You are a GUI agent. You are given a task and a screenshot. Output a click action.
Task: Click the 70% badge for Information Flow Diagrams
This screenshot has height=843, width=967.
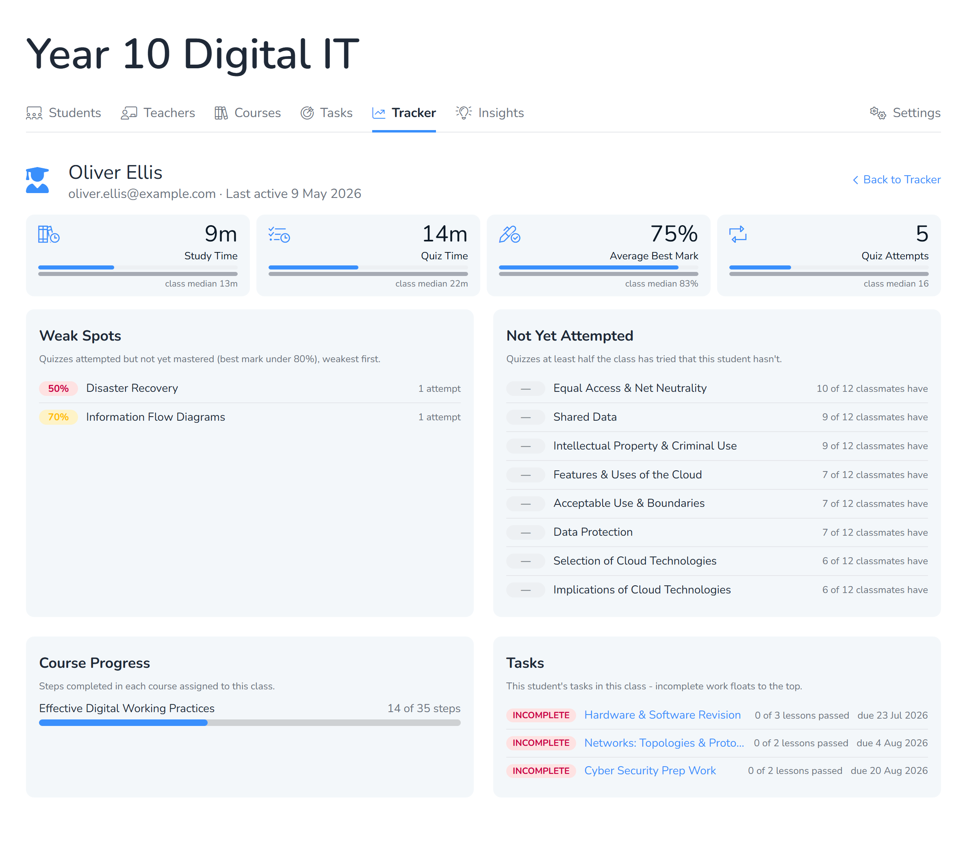(59, 417)
